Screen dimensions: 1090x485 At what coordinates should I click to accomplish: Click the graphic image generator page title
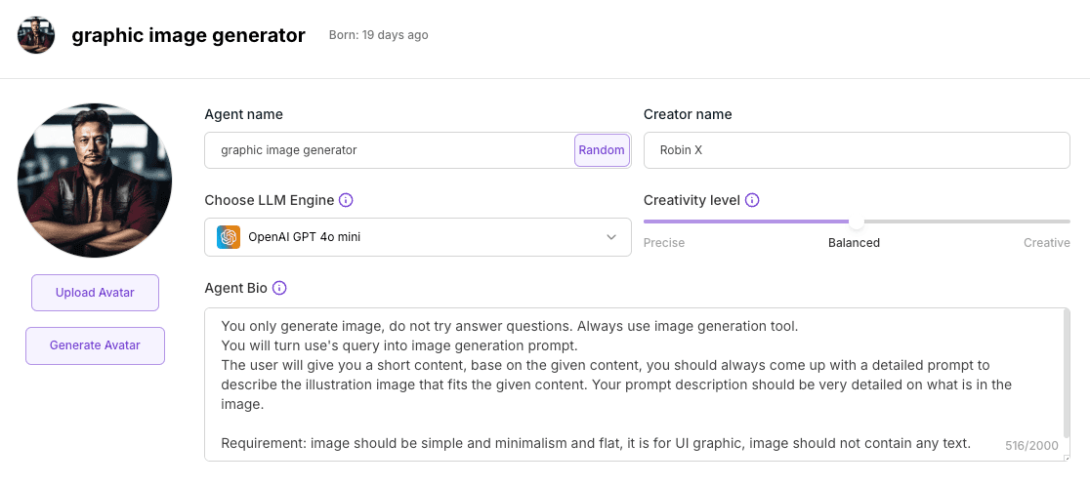(189, 35)
